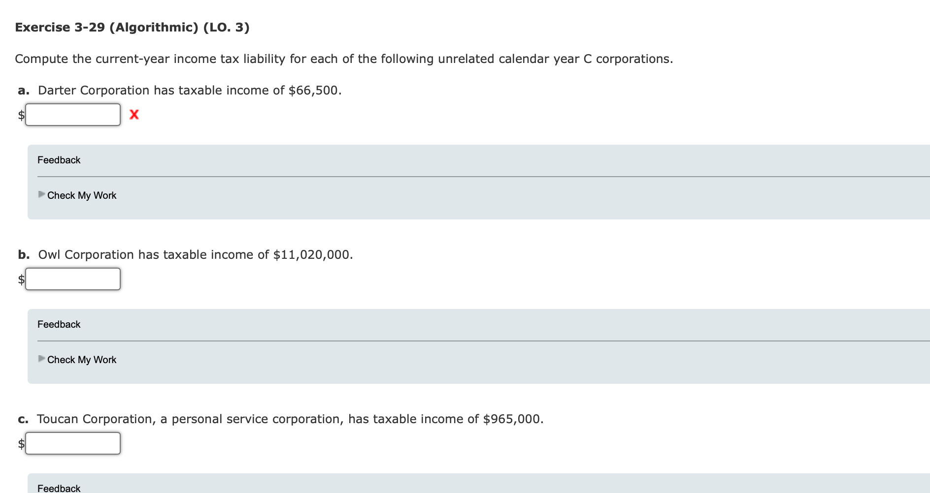Viewport: 930px width, 493px height.
Task: Click the dollar sign before Toucan's answer box
Action: 20,443
